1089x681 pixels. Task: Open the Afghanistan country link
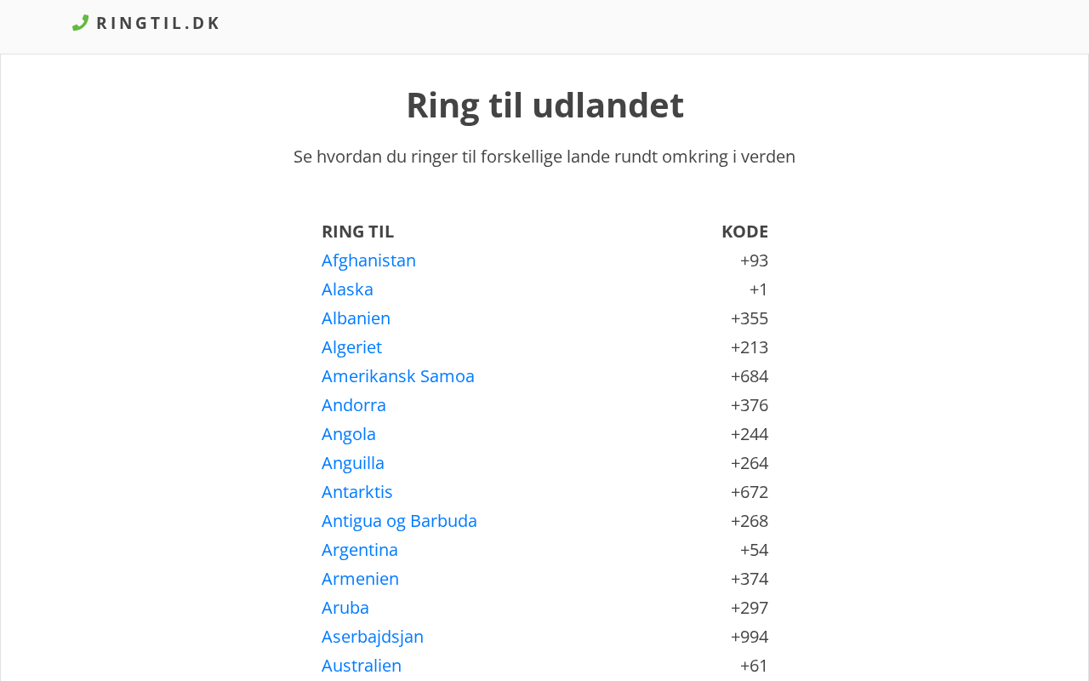(x=368, y=260)
